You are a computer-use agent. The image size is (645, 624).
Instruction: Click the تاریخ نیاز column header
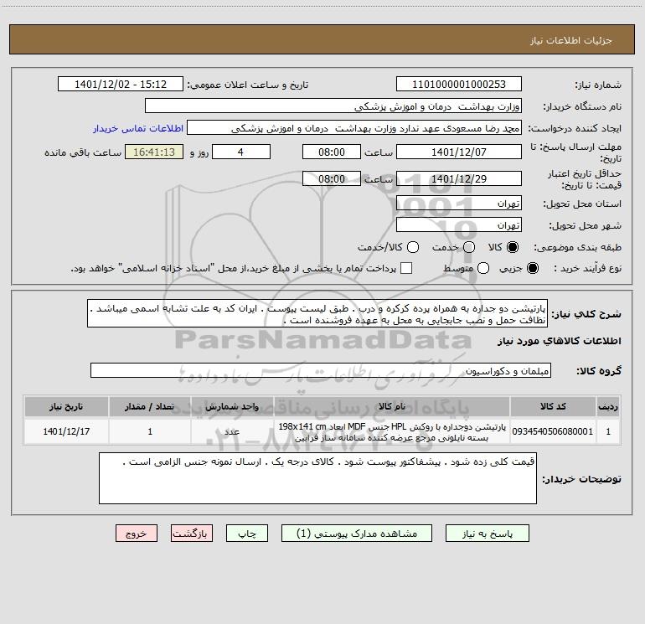click(66, 406)
